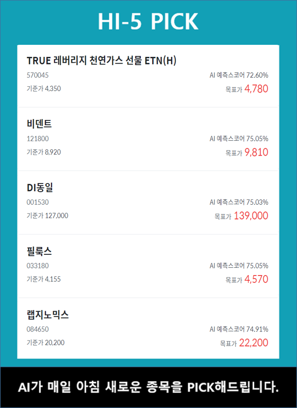Click AI 예측스코어 74.91% score
Screen dimensions: 297x408
click(239, 329)
